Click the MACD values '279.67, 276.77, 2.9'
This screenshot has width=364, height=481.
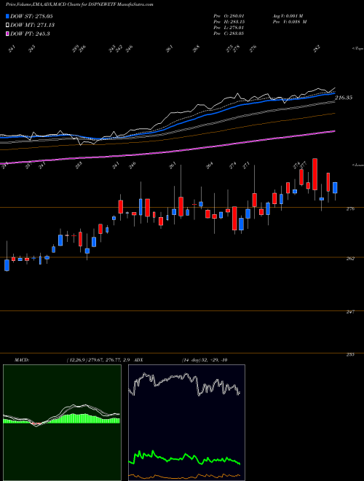click(x=109, y=360)
